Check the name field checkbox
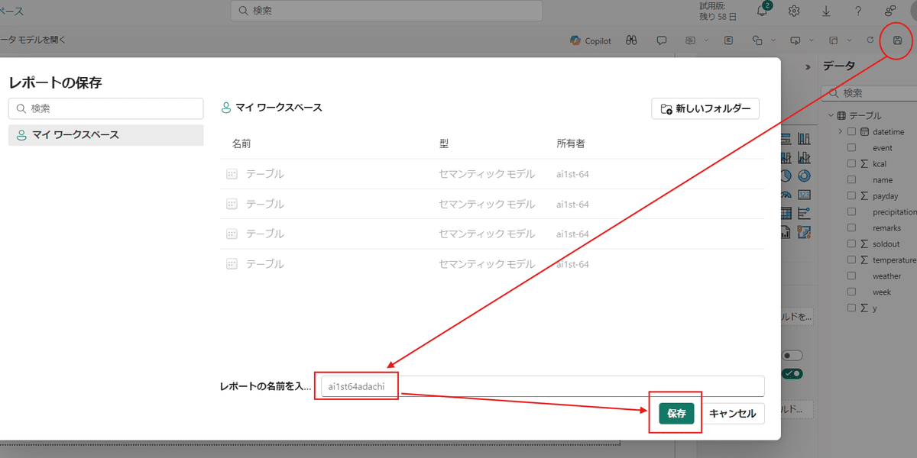The image size is (917, 458). tap(851, 180)
